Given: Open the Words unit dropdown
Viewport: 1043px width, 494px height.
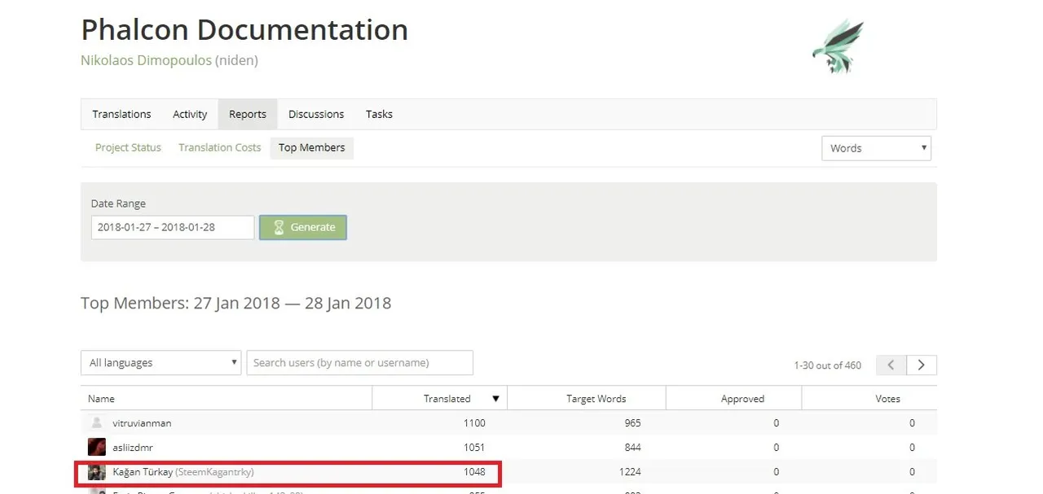Looking at the screenshot, I should coord(876,148).
